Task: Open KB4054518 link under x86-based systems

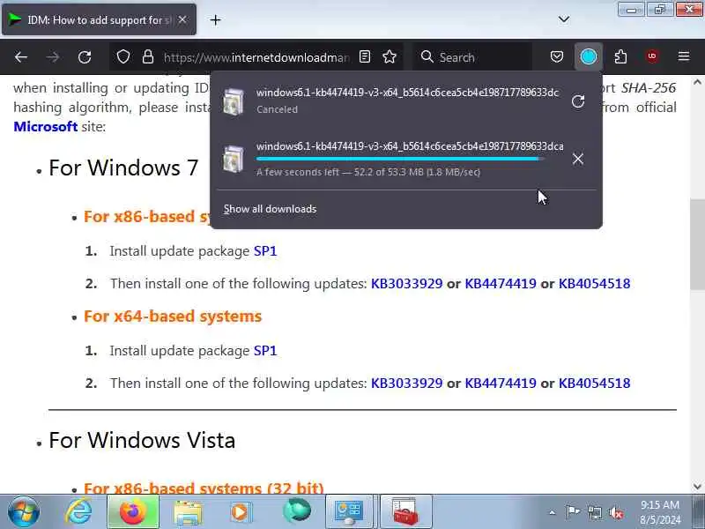Action: [594, 284]
